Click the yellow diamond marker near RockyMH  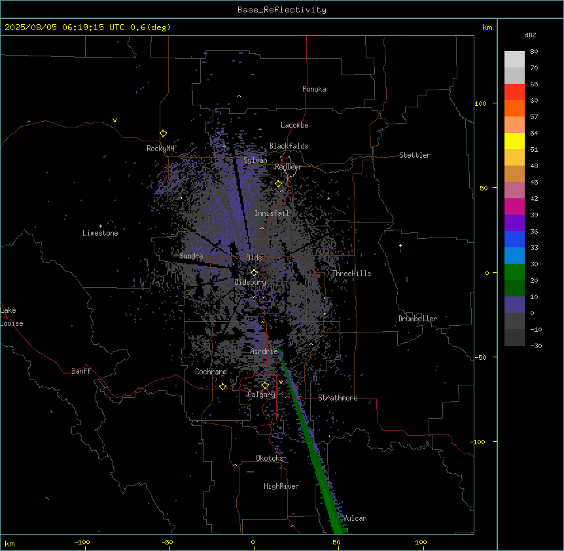tap(164, 133)
